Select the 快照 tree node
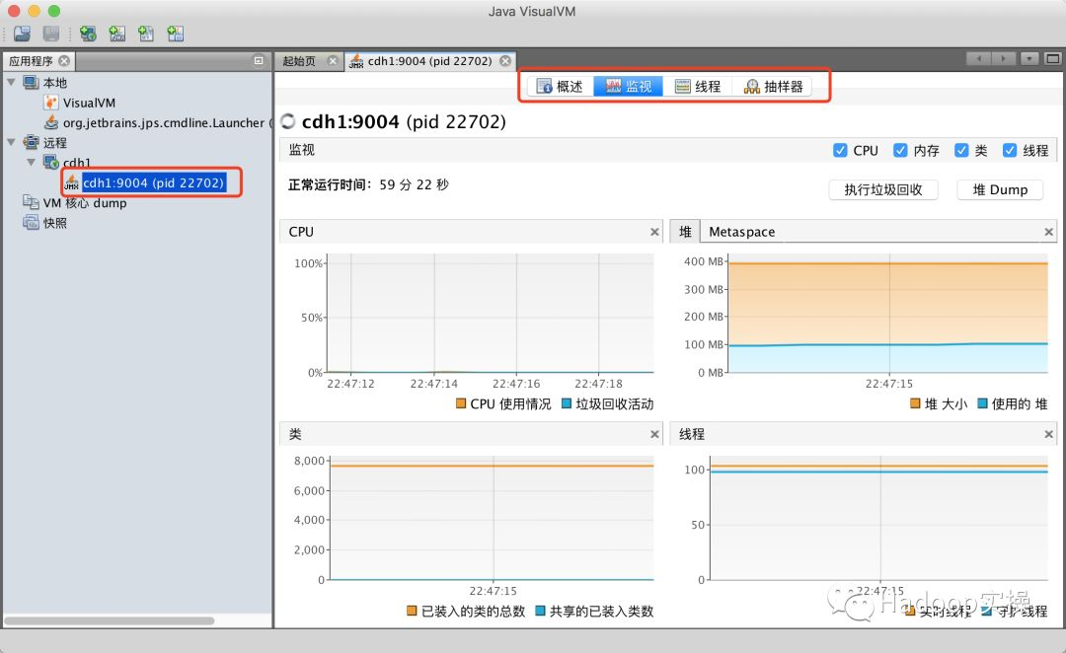The width and height of the screenshot is (1066, 653). [55, 222]
